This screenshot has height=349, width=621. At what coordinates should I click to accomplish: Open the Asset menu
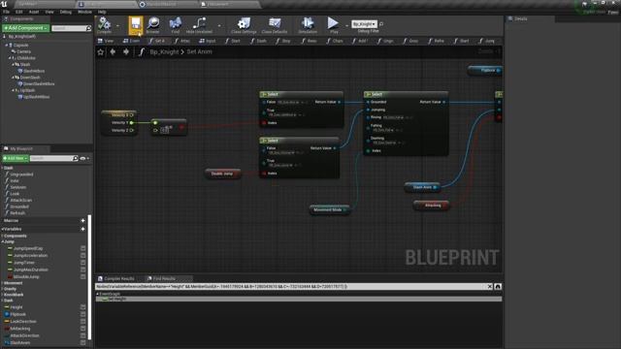point(34,12)
